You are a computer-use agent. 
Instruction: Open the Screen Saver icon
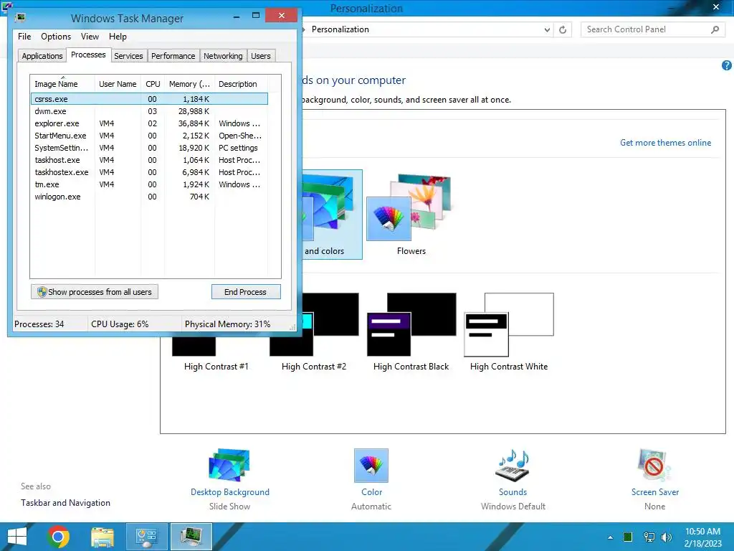(x=654, y=466)
